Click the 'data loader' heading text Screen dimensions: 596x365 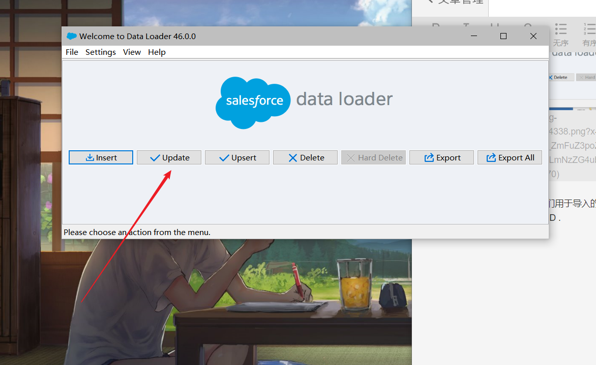pos(344,99)
